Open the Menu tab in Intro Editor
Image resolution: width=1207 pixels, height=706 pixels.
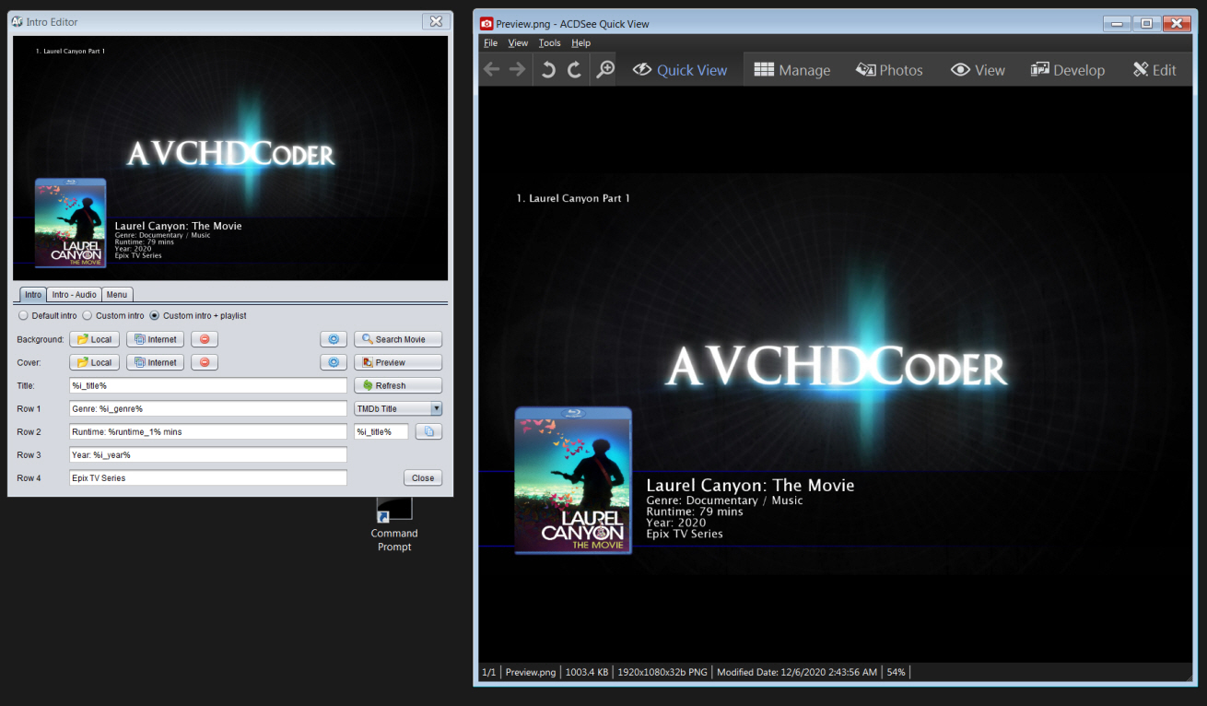(117, 294)
